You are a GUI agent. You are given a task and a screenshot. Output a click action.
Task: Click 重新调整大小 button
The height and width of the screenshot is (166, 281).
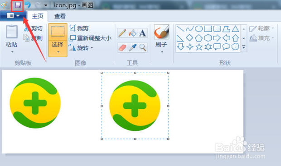pos(90,38)
